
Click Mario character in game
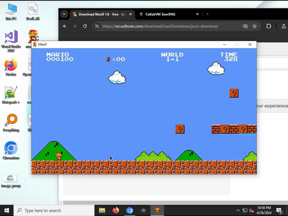59,156
